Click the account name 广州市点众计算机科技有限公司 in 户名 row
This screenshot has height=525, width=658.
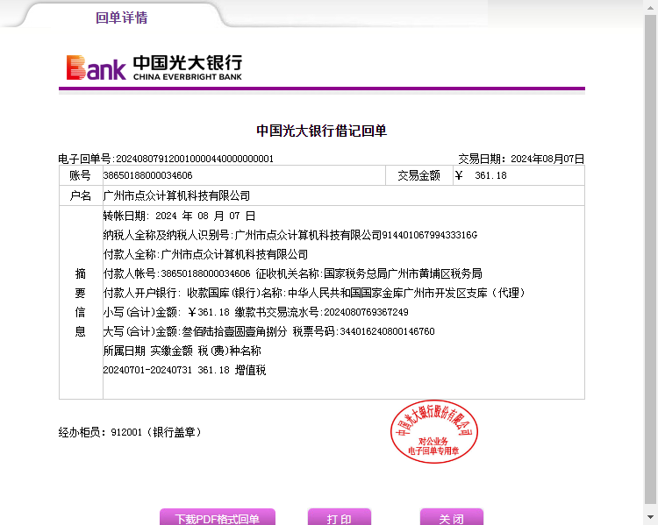(x=176, y=195)
